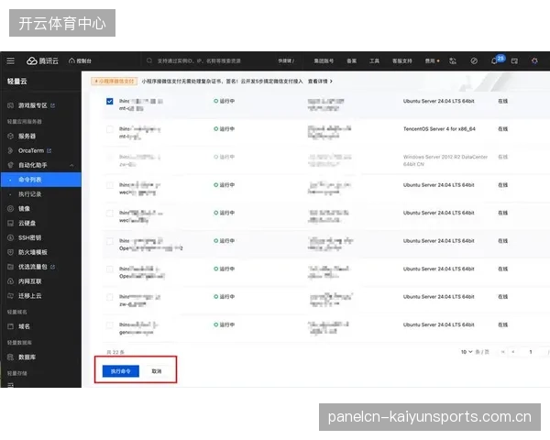Click the 自动化助手 sidebar icon
The image size is (550, 440).
pos(10,165)
